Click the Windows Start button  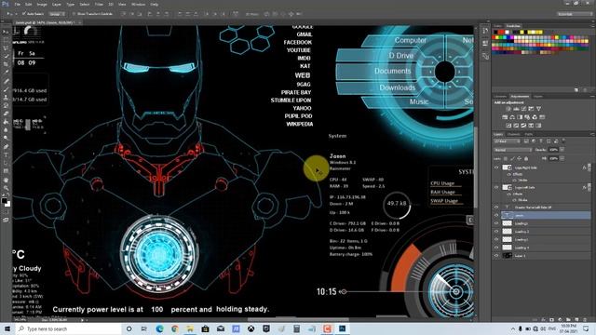pyautogui.click(x=7, y=328)
